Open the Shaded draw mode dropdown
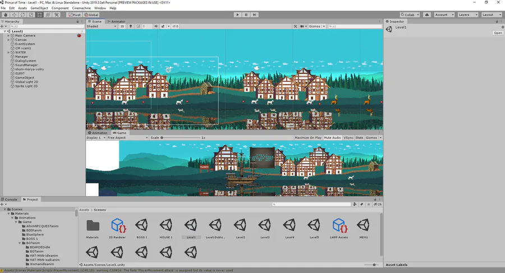The width and height of the screenshot is (505, 273). pos(102,26)
